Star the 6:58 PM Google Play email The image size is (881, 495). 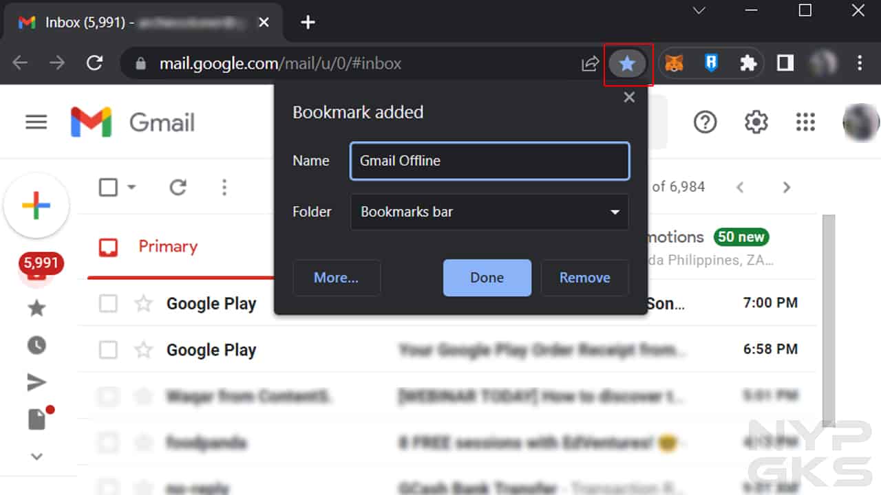tap(143, 350)
